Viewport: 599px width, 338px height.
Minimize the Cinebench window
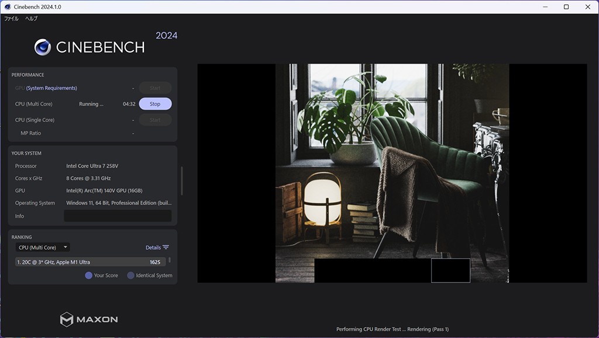pos(545,7)
